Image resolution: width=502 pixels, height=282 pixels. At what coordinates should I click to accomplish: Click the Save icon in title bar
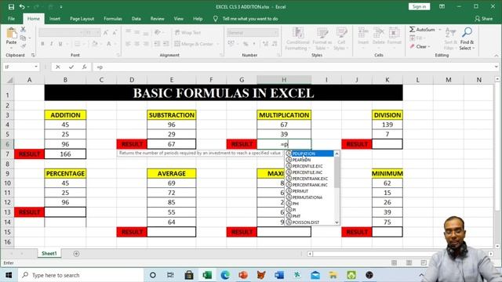coord(11,7)
